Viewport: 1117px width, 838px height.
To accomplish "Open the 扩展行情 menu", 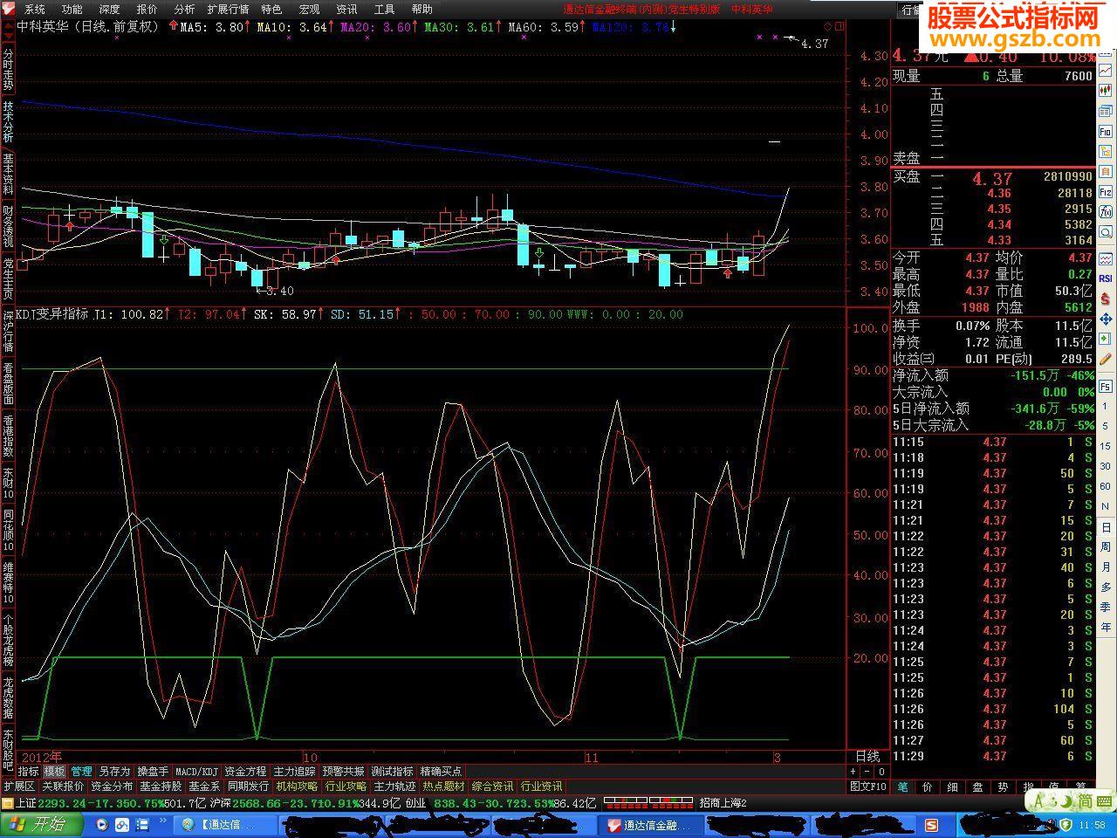I will click(x=228, y=9).
